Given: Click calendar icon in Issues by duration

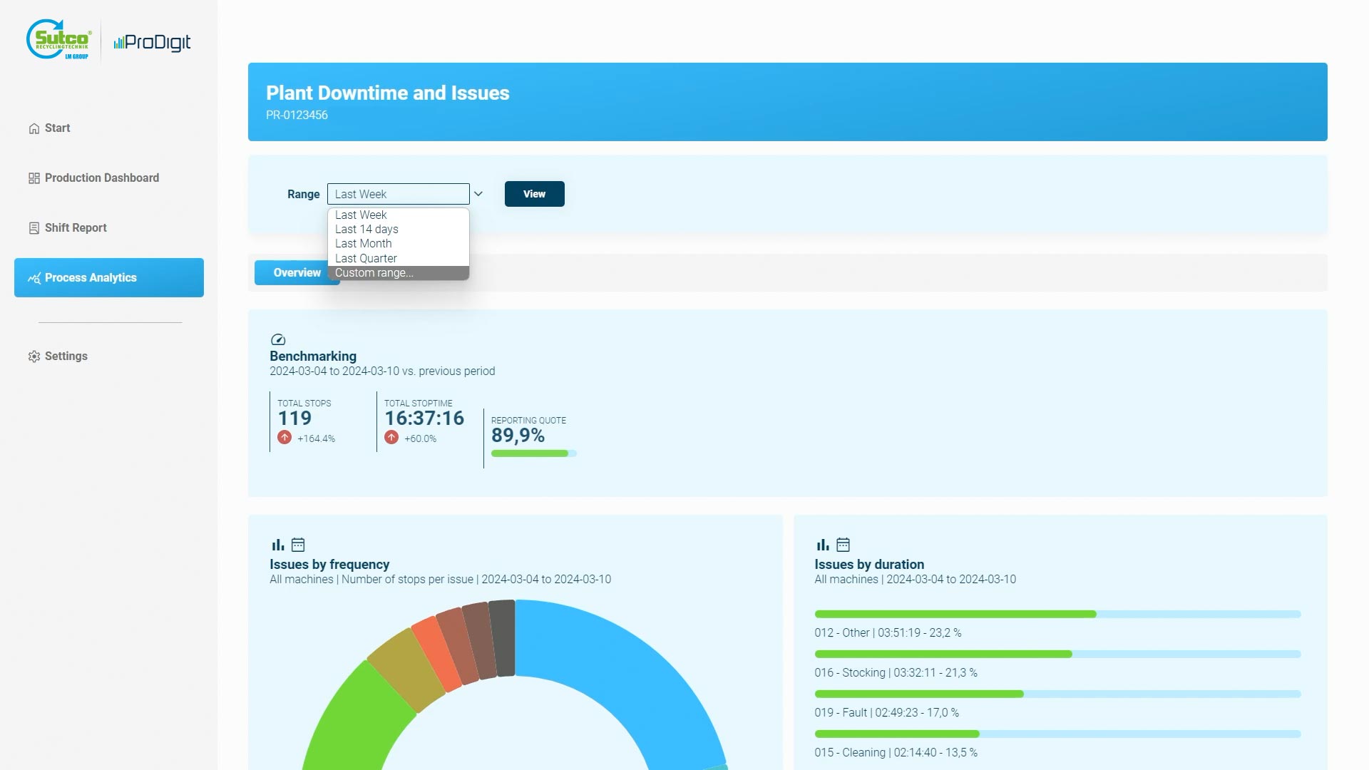Looking at the screenshot, I should pos(843,545).
